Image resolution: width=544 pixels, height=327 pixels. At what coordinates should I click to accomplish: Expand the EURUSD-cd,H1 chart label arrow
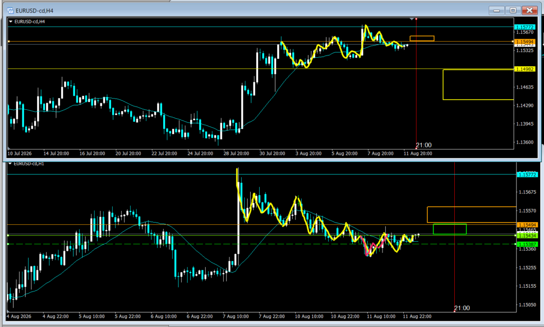pos(10,164)
